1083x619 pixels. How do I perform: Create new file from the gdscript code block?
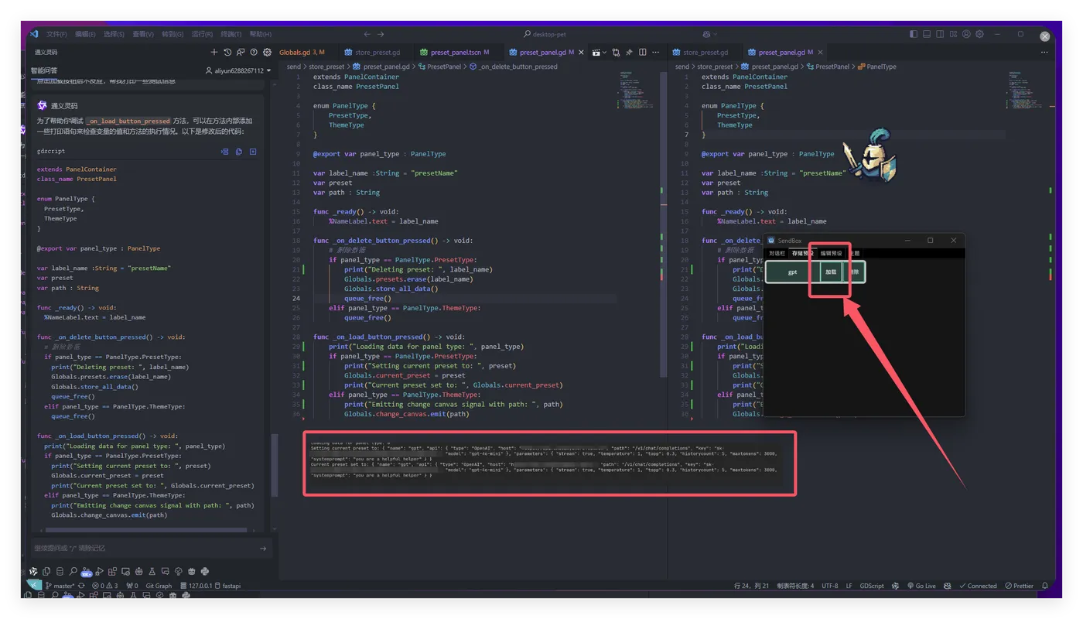point(253,152)
